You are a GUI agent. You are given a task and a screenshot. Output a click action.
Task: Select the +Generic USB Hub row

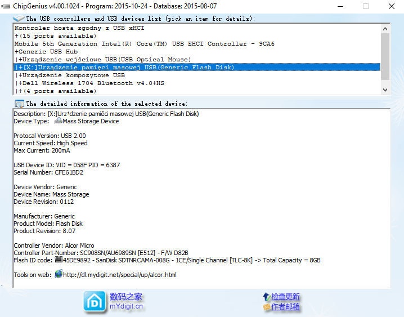197,52
